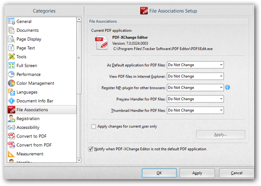
Task: Click the Registration user icon
Action: 12,119
